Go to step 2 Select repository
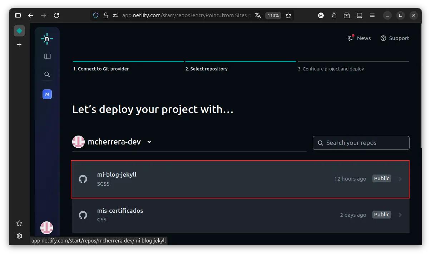 click(206, 69)
